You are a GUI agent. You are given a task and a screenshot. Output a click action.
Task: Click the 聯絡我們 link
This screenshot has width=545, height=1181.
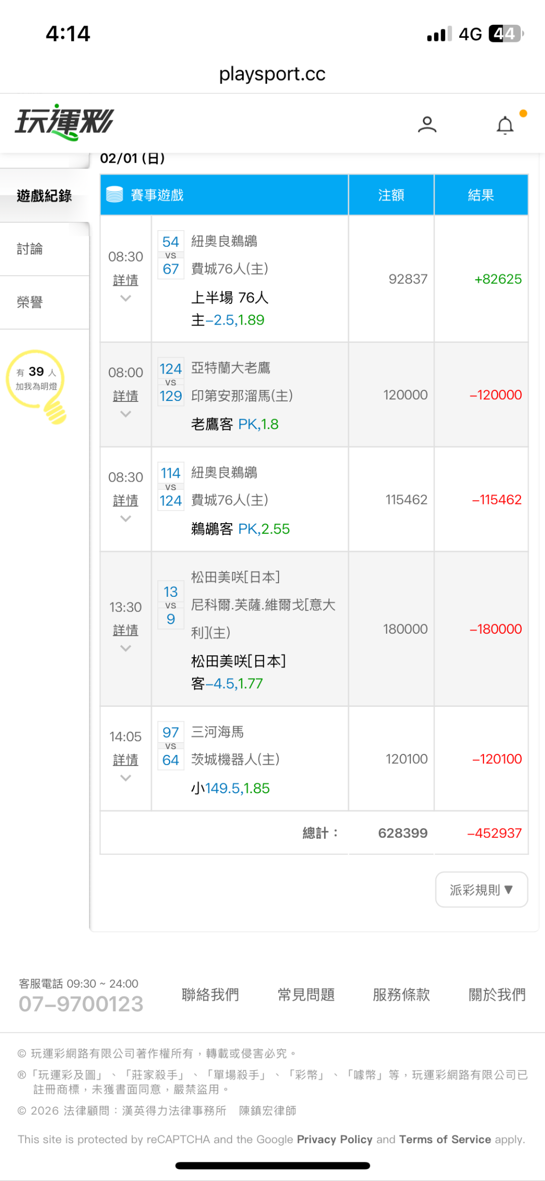coord(210,995)
